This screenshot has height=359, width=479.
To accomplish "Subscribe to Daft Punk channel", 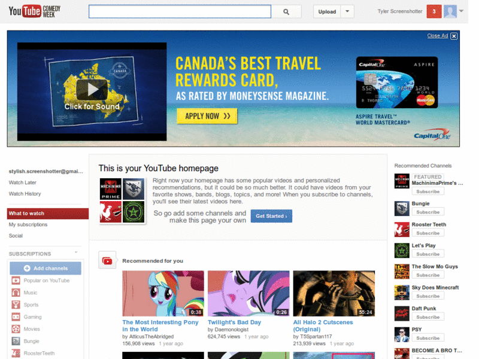I will pyautogui.click(x=428, y=317).
